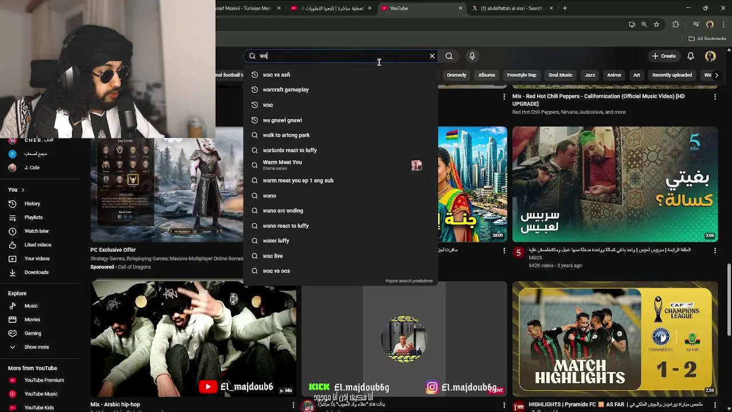Open Watch later in the sidebar

click(37, 231)
